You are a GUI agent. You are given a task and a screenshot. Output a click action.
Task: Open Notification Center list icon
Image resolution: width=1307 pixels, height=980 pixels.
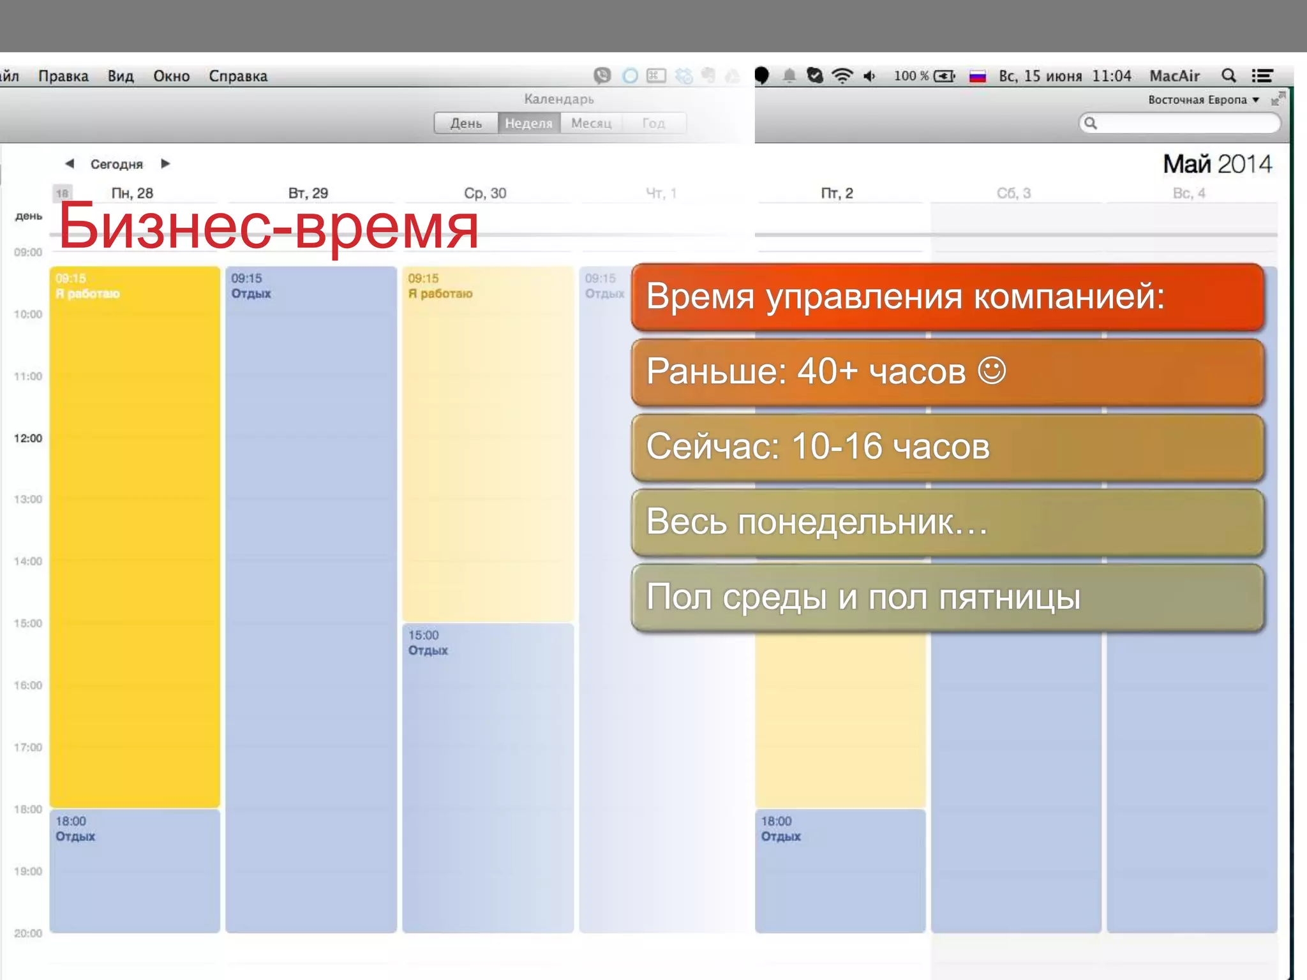click(x=1262, y=76)
